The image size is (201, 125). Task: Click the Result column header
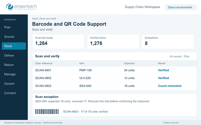[161, 64]
